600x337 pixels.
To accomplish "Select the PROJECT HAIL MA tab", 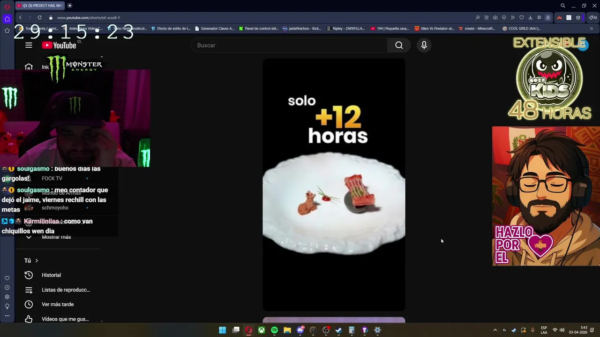I will click(x=39, y=6).
